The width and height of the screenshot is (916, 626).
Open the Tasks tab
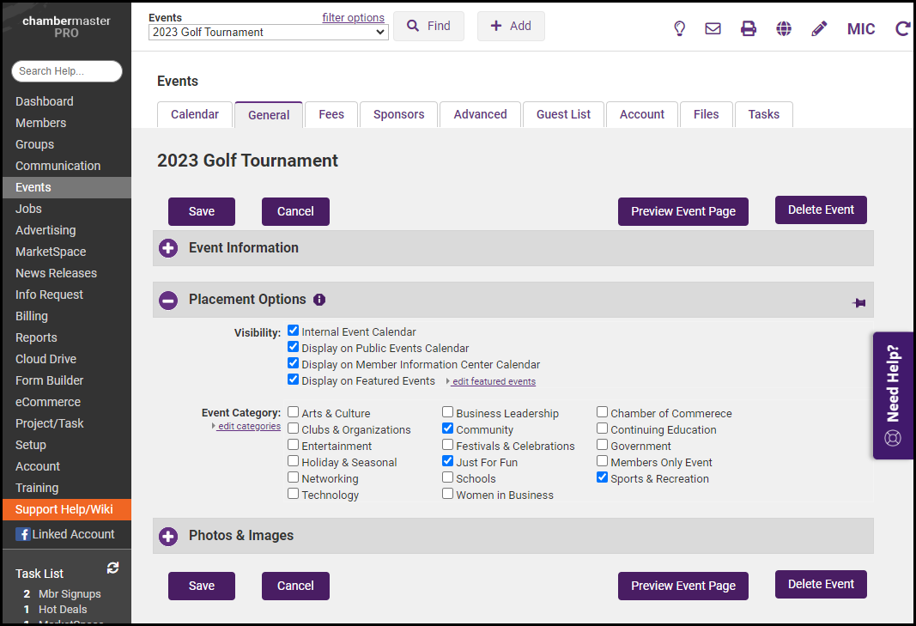coord(763,114)
